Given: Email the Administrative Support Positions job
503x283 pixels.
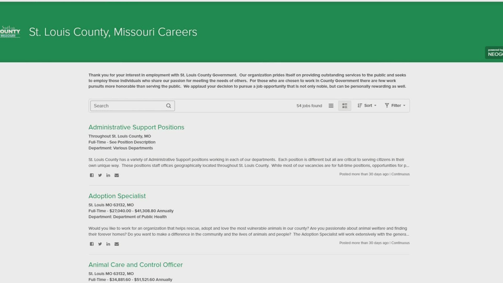Looking at the screenshot, I should 117,175.
